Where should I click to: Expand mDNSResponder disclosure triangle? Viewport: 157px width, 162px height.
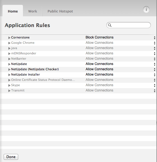point(9,54)
